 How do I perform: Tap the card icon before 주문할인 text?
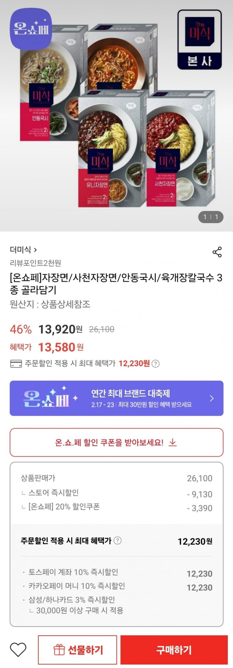(x=16, y=364)
